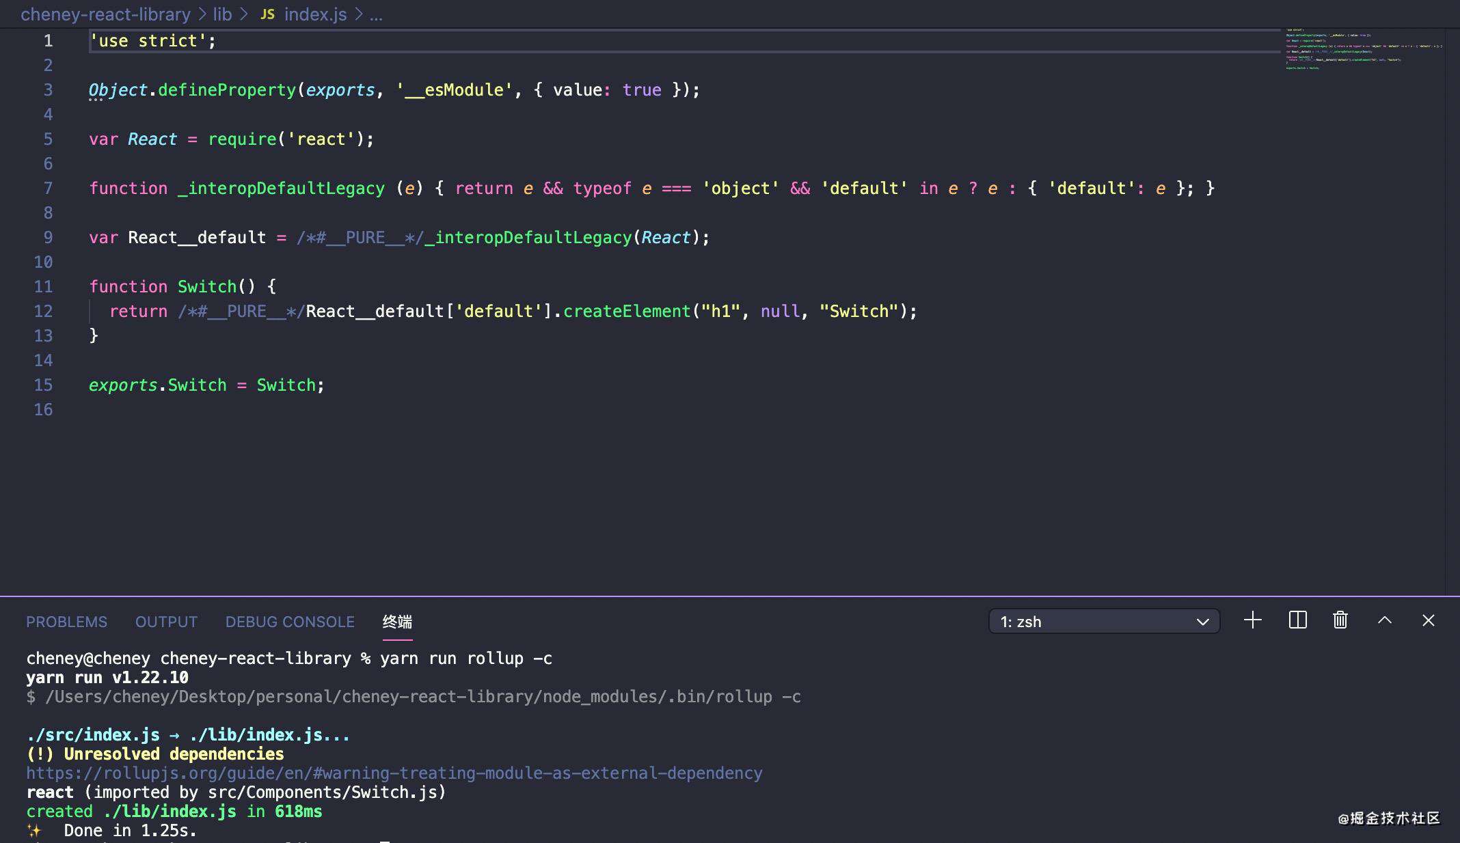Viewport: 1460px width, 843px height.
Task: Click 'react (imported by src/Components/Switch.js)' line
Action: (236, 792)
